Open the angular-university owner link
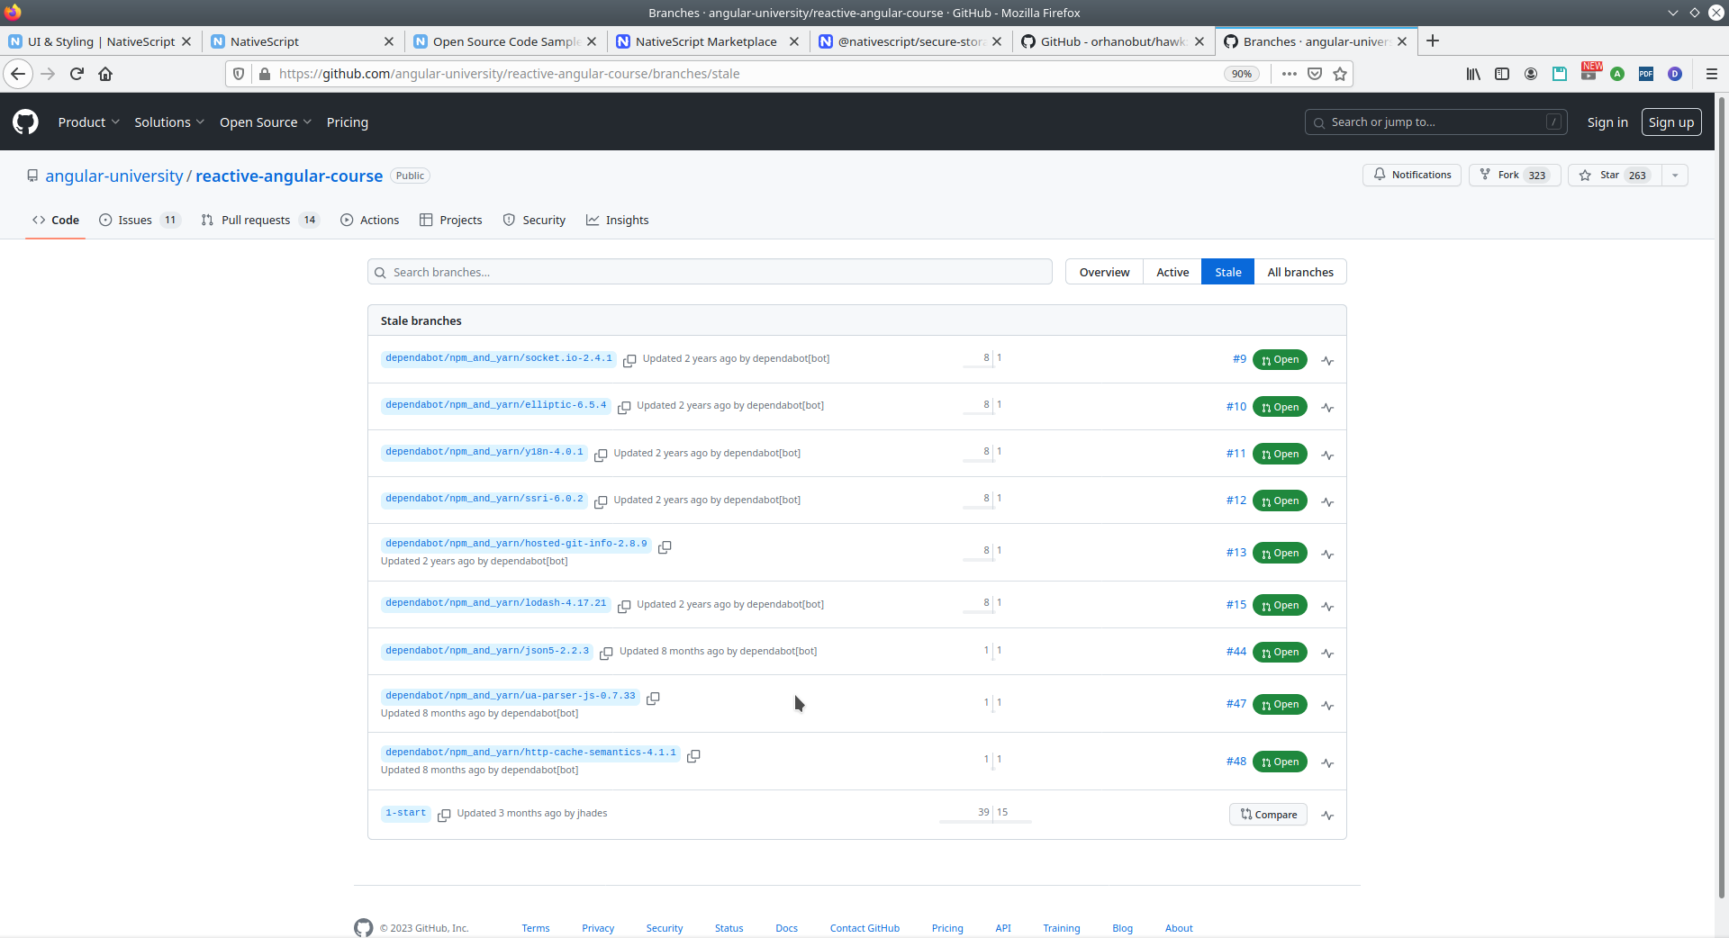 coord(114,176)
